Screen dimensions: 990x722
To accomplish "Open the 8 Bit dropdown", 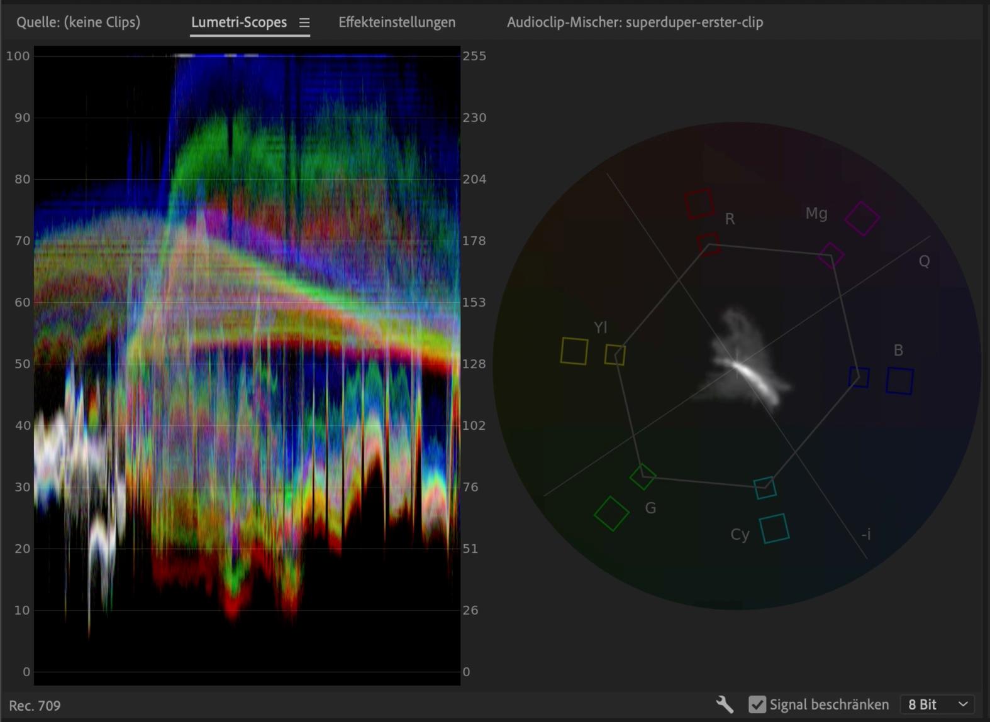I will tap(937, 704).
